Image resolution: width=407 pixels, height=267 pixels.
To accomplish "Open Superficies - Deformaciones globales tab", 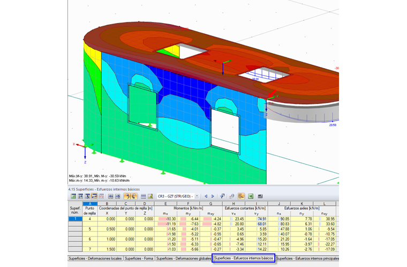I will tap(184, 258).
